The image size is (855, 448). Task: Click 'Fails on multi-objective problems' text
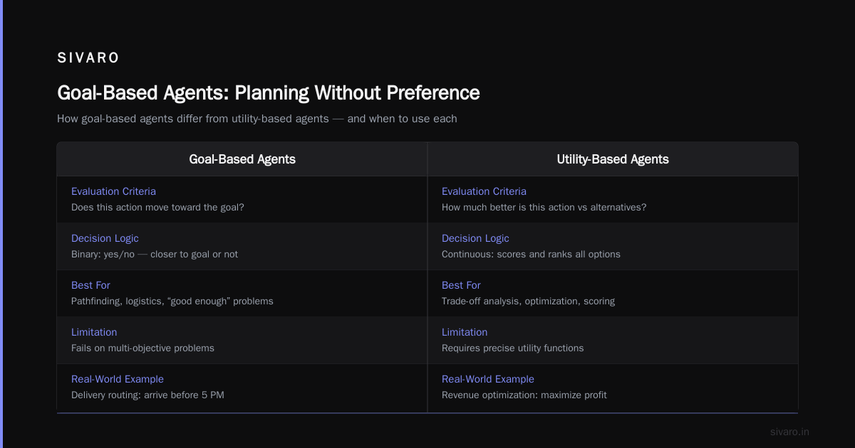(x=142, y=348)
